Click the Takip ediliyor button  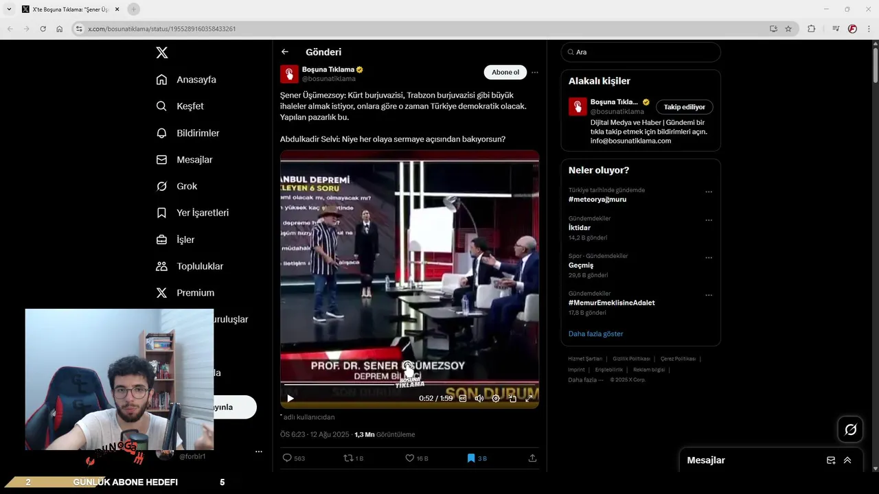coord(685,107)
